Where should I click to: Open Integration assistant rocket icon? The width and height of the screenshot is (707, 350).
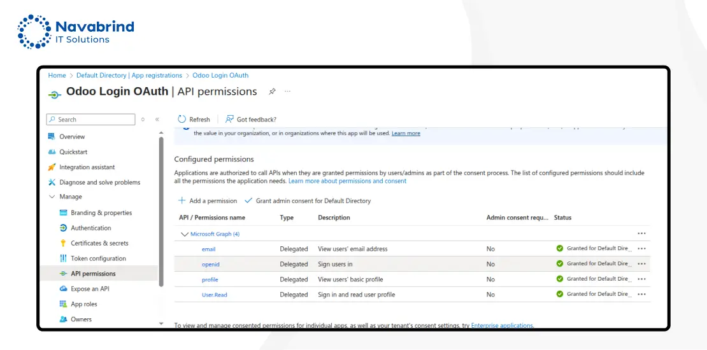(52, 167)
